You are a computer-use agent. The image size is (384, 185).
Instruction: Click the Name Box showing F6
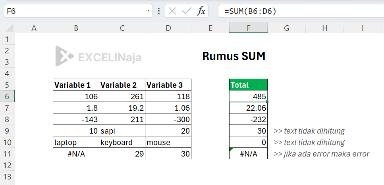78,11
